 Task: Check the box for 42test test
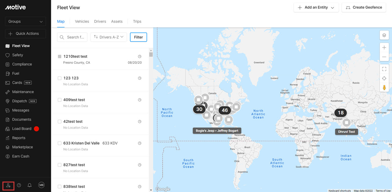[60, 122]
